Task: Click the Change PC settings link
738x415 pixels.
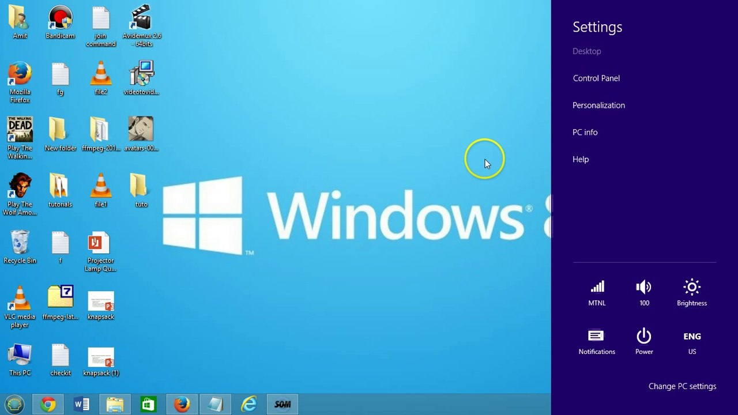Action: 682,387
